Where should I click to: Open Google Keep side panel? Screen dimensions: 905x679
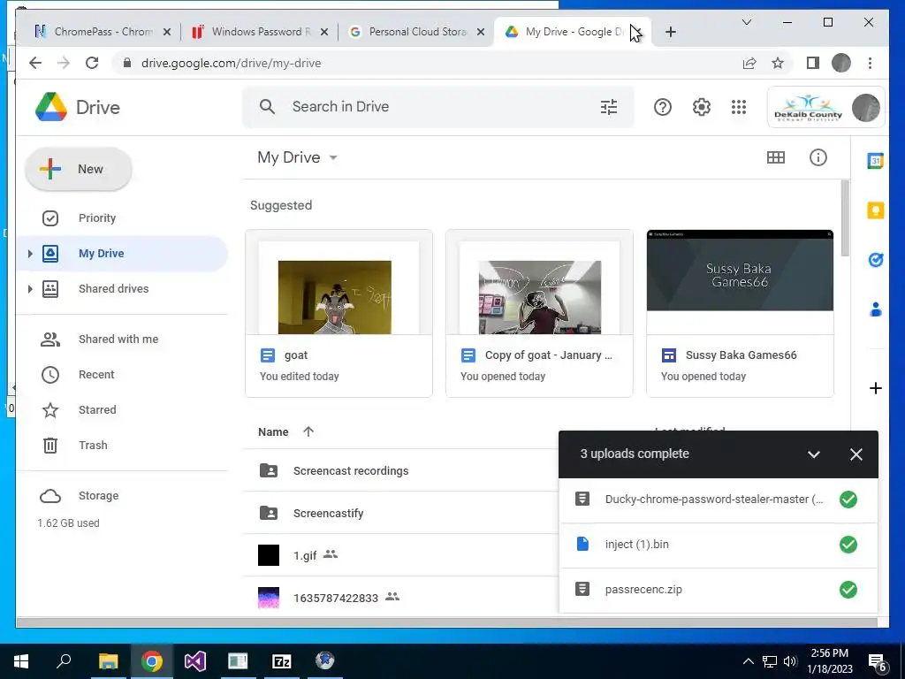tap(876, 210)
